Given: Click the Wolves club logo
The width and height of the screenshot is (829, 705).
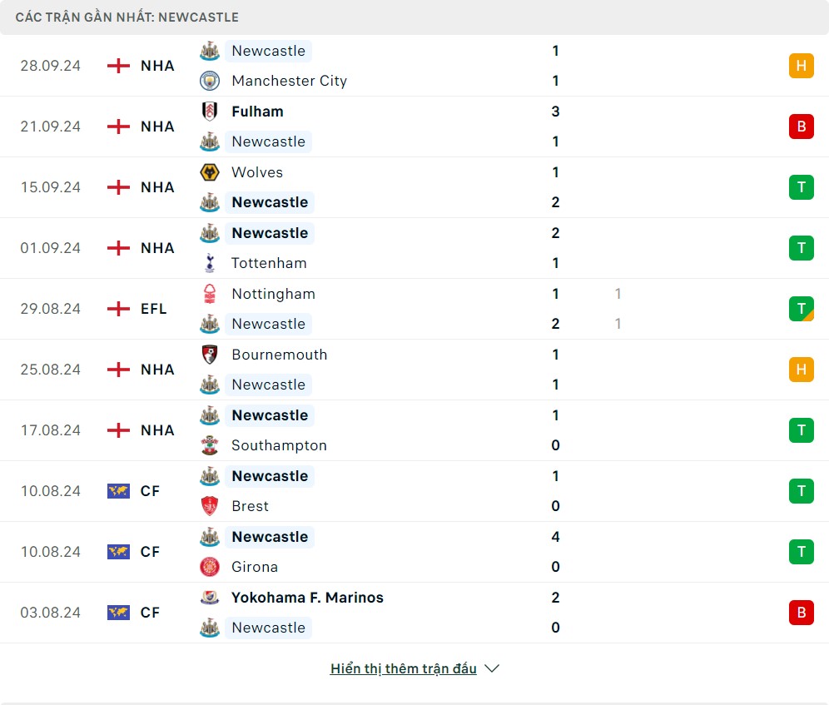Looking at the screenshot, I should [x=209, y=172].
